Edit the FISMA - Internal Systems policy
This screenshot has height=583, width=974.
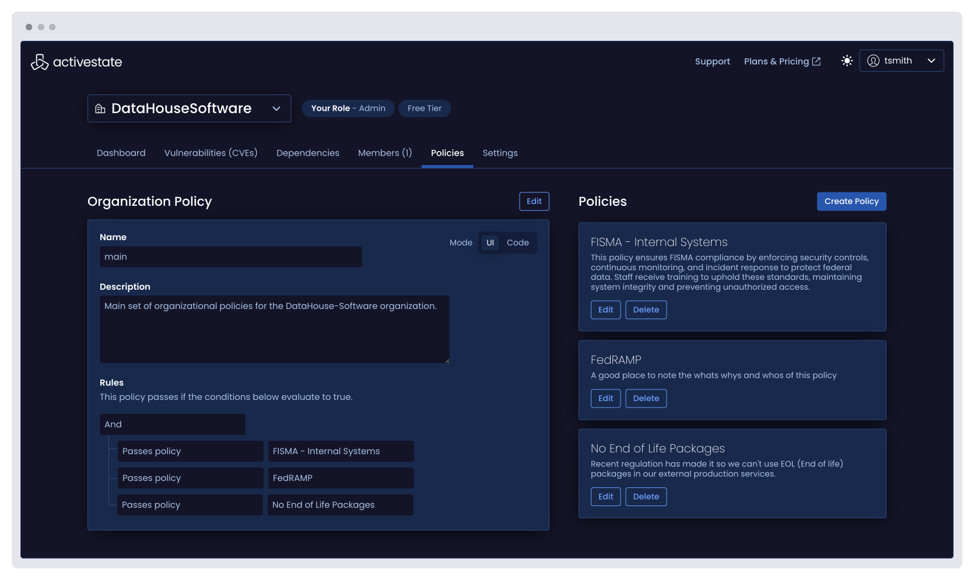click(x=605, y=310)
